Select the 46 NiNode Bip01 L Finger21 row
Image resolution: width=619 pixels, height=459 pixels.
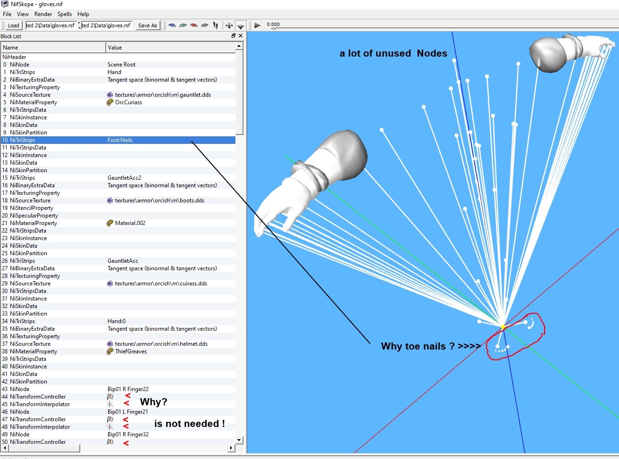tap(118, 412)
